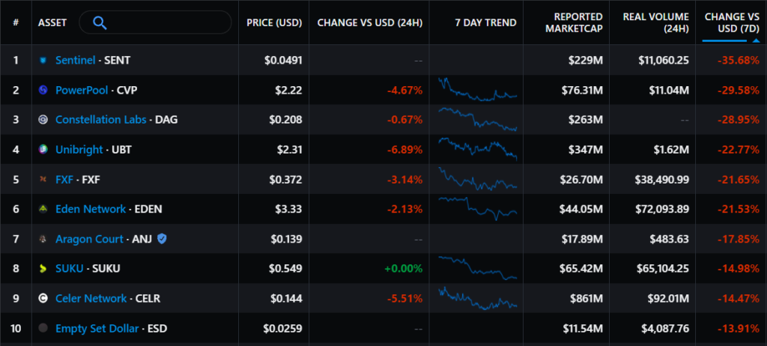Focus the asset search input field

pos(165,22)
